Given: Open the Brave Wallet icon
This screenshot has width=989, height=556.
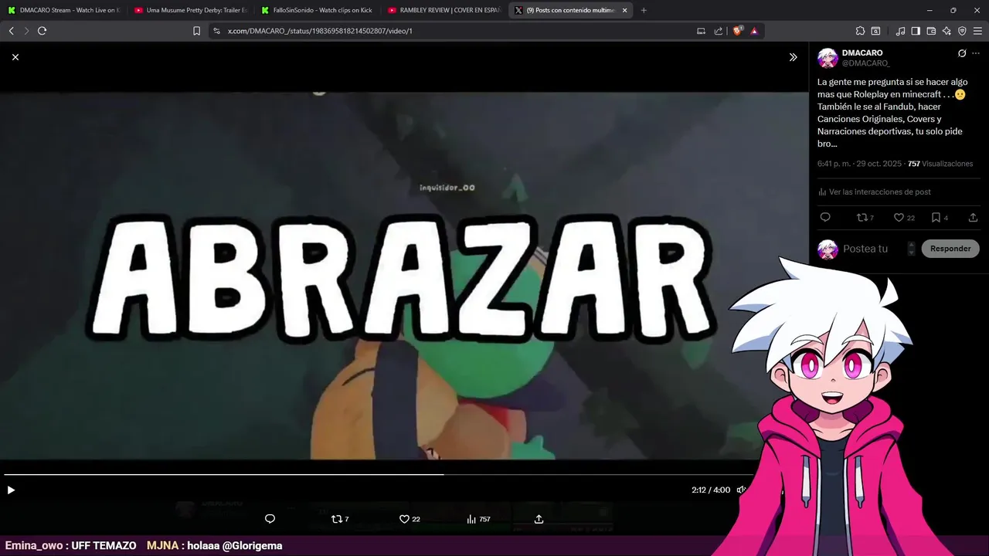Looking at the screenshot, I should [931, 31].
